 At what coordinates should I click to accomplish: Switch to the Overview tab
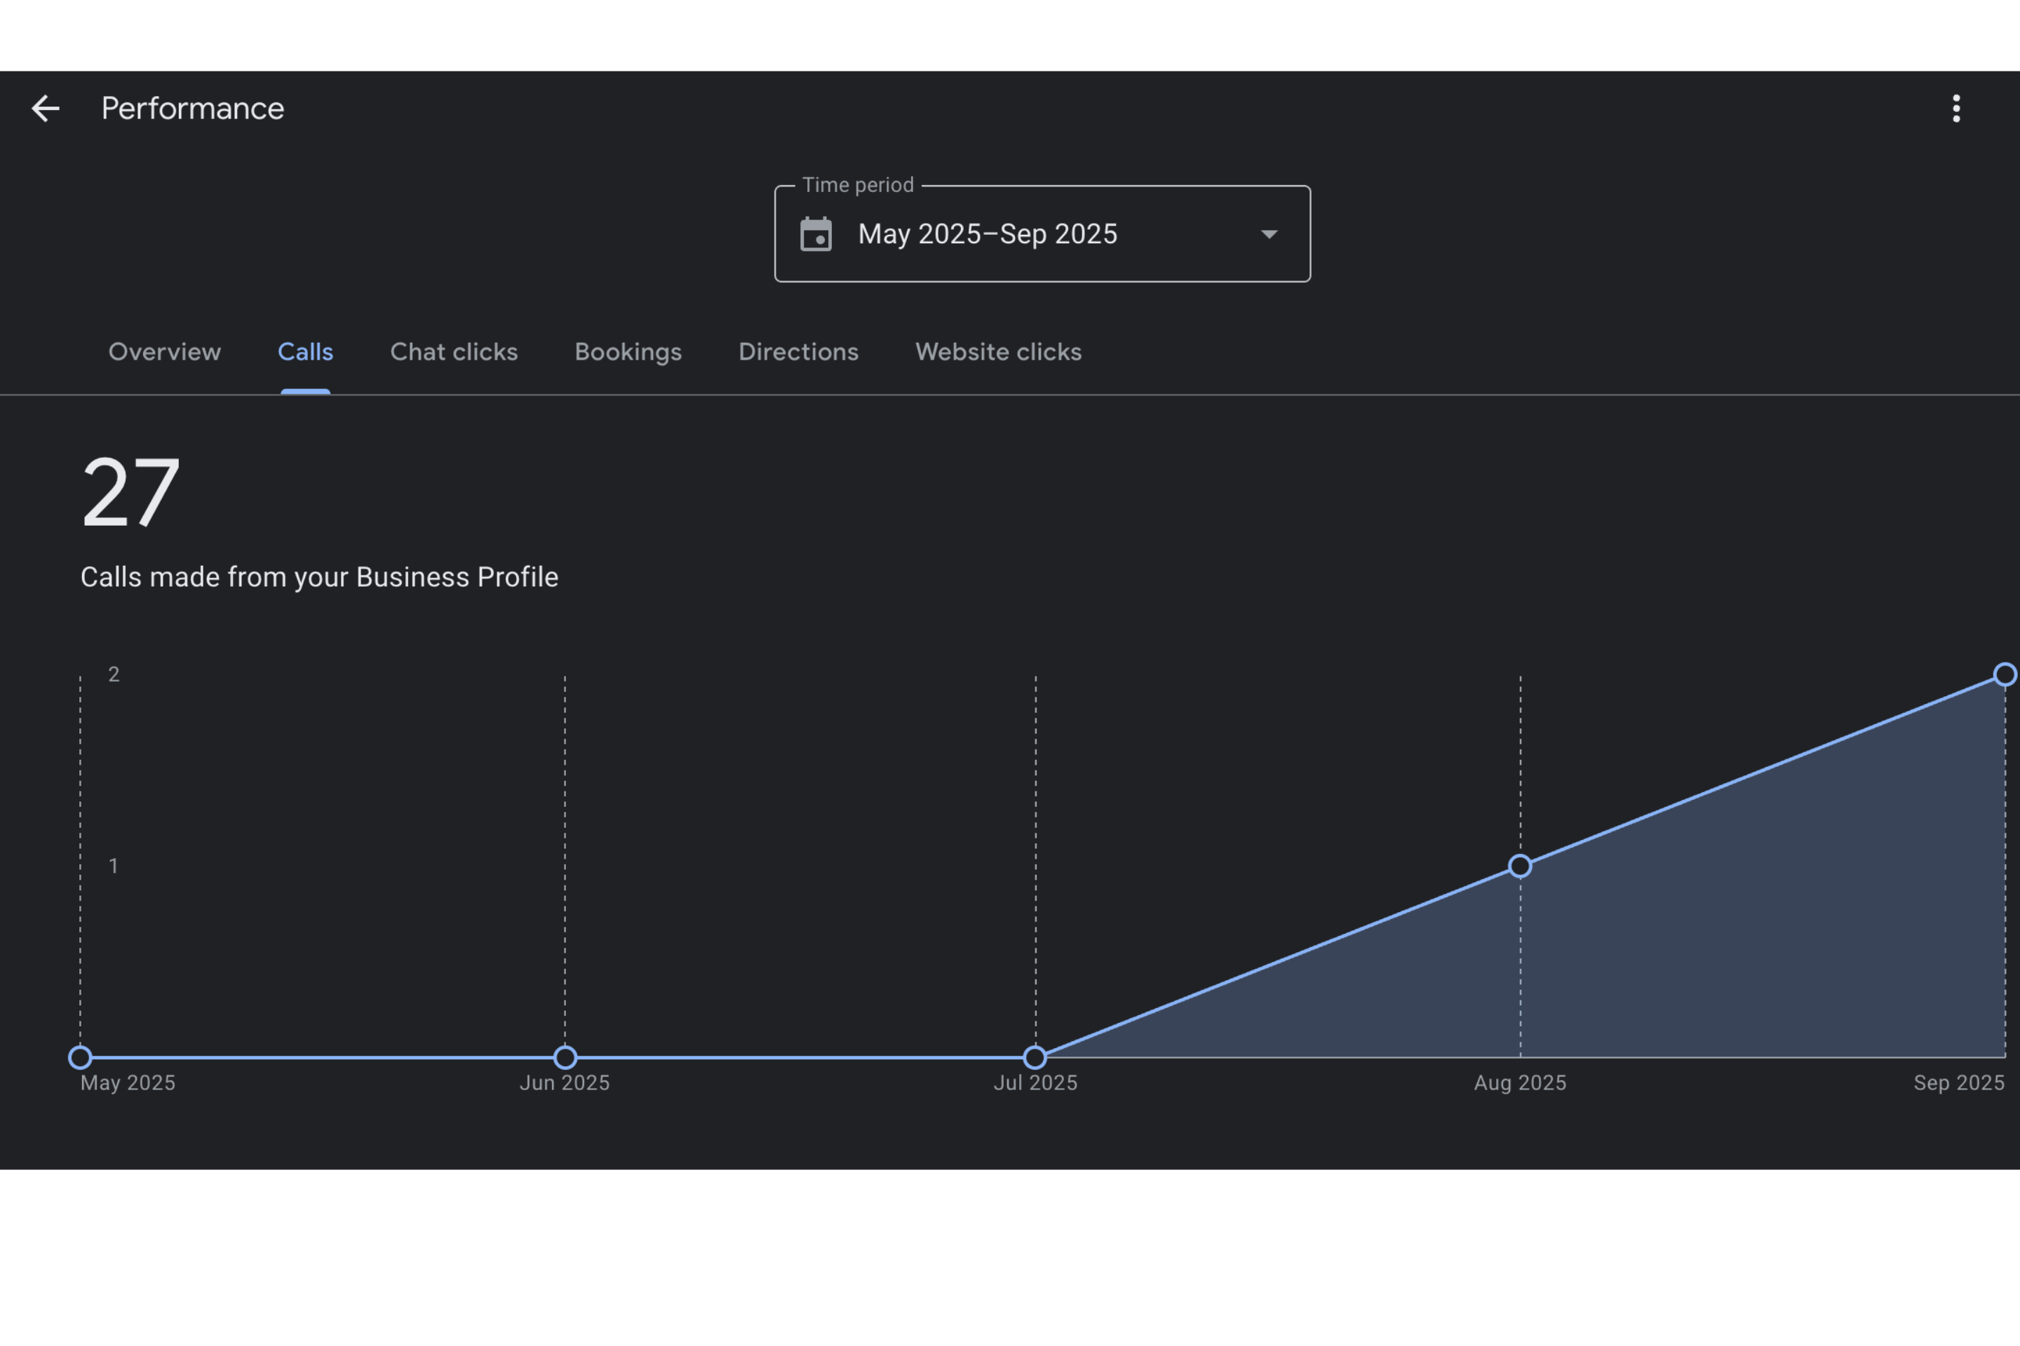(164, 352)
